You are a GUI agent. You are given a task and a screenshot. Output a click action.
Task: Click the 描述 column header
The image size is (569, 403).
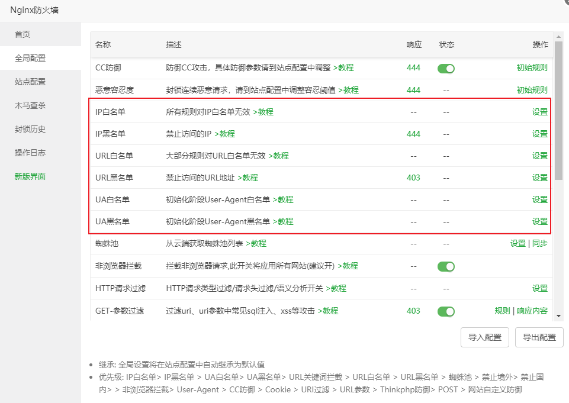coord(174,44)
